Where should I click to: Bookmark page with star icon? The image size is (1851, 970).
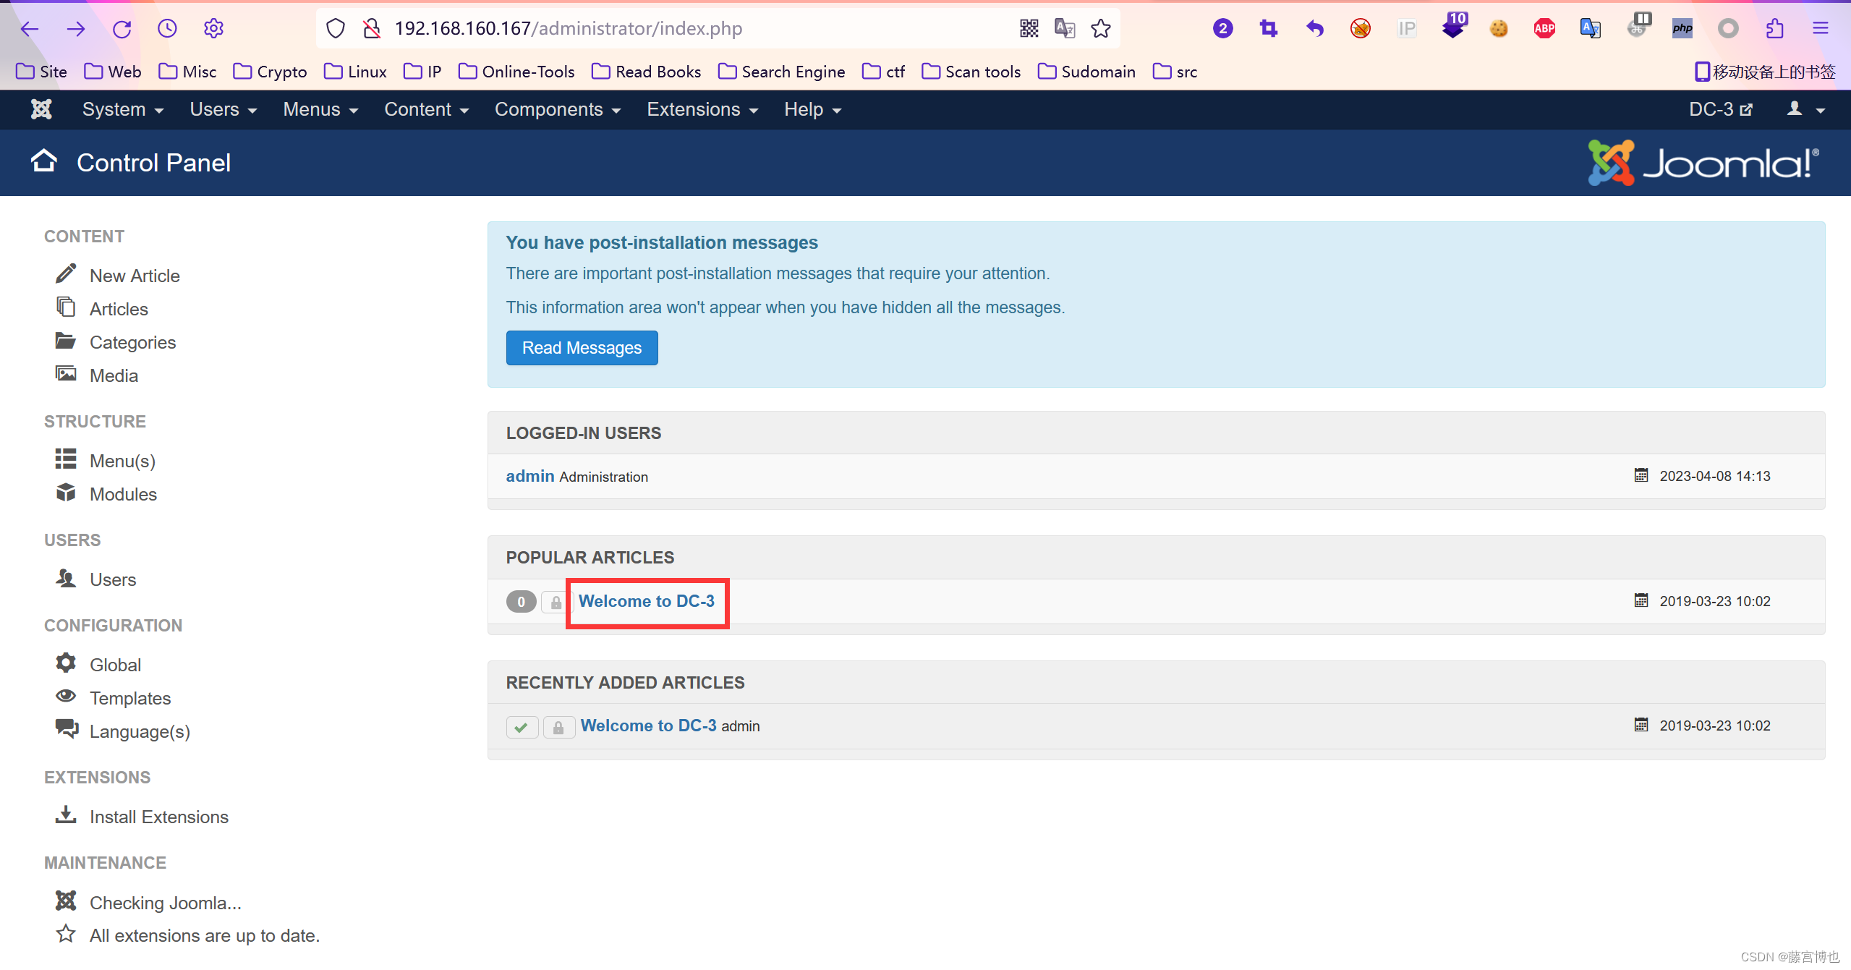coord(1100,28)
